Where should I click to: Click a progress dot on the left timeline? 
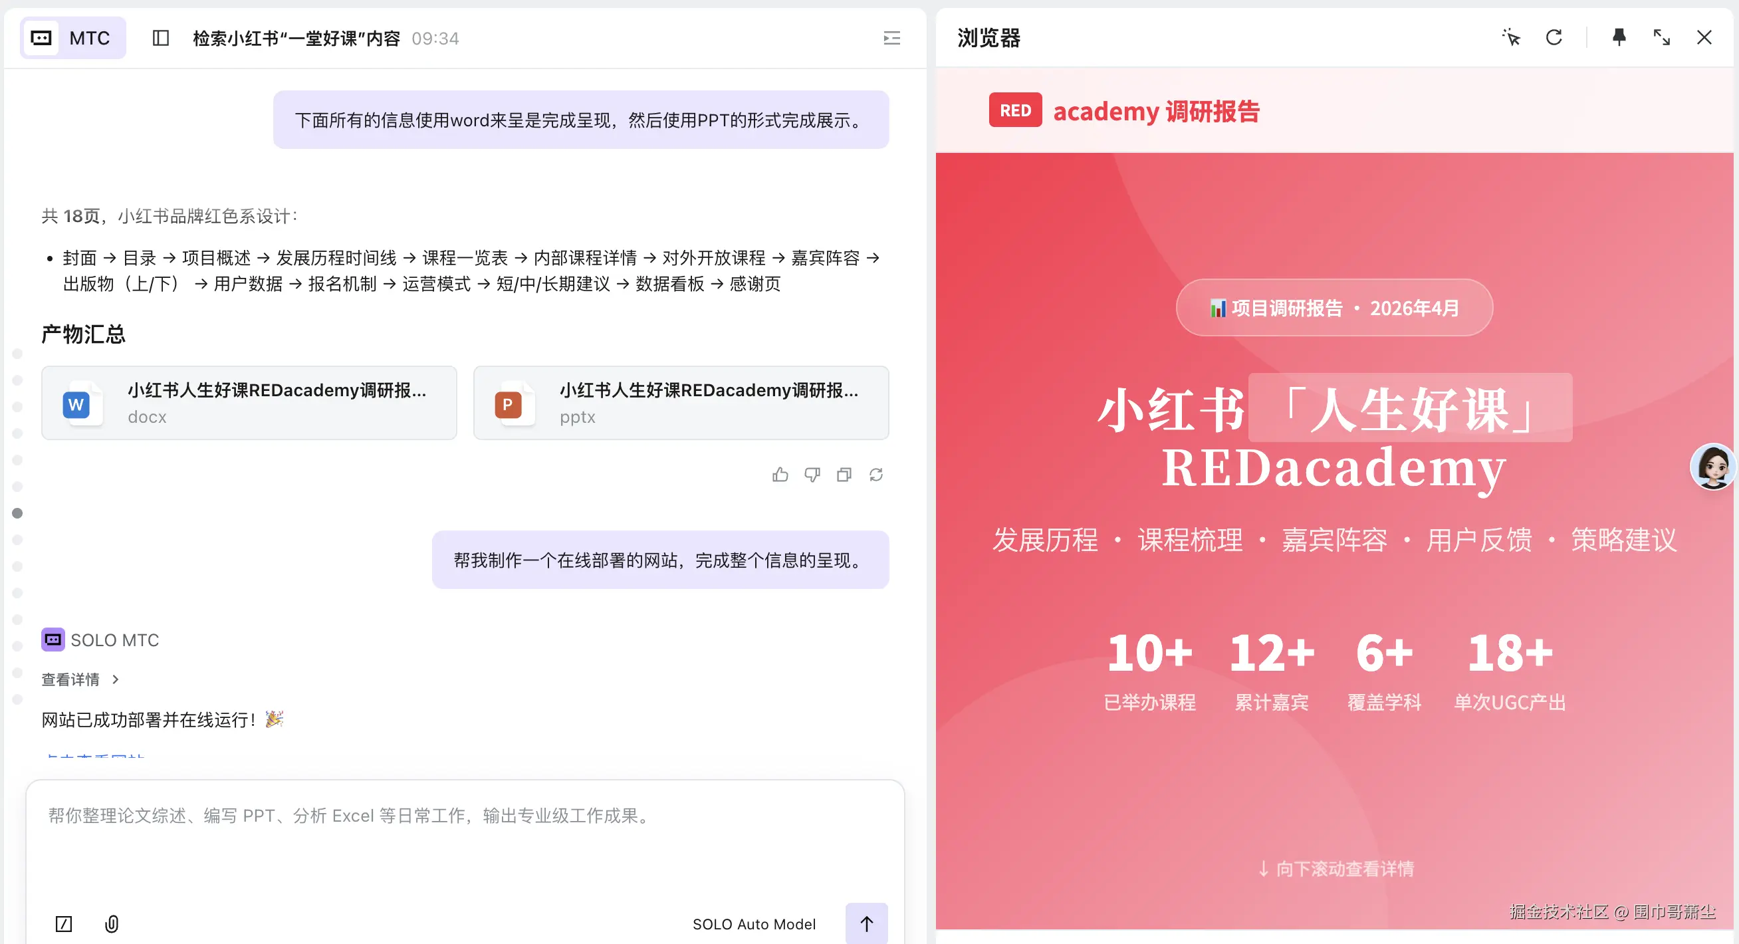coord(17,513)
